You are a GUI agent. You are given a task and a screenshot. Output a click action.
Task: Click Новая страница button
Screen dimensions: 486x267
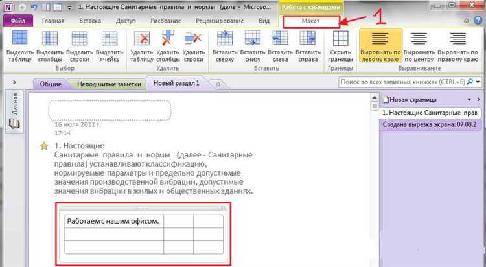click(x=410, y=100)
